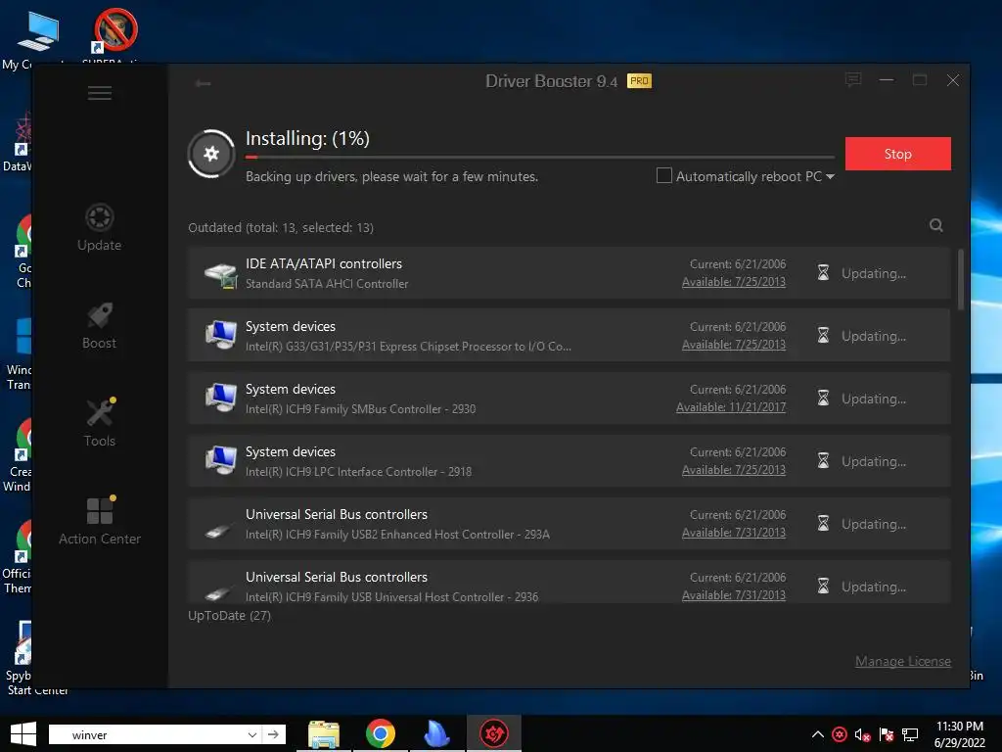The image size is (1002, 752).
Task: Open Available 7/25/2013 link for G33/G31 chipset
Action: click(734, 345)
